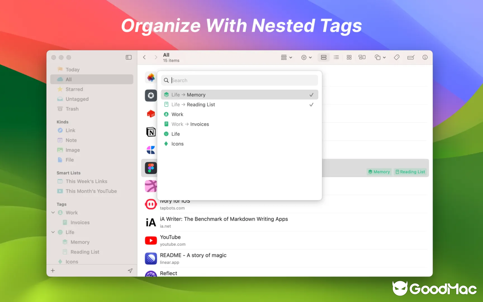Collapse the Work tag in the sidebar
Viewport: 483px width, 302px height.
[x=53, y=213]
